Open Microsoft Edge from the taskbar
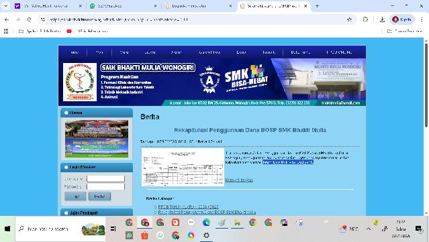This screenshot has width=429, height=242. [x=206, y=223]
